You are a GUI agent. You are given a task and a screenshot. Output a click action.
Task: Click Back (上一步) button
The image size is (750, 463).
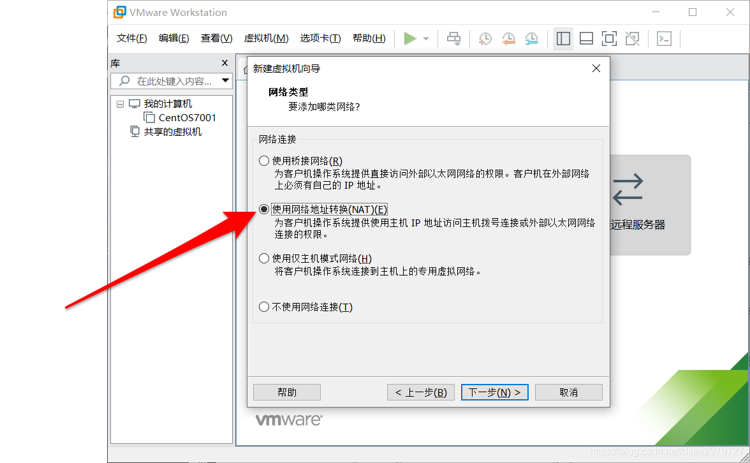[x=421, y=392]
